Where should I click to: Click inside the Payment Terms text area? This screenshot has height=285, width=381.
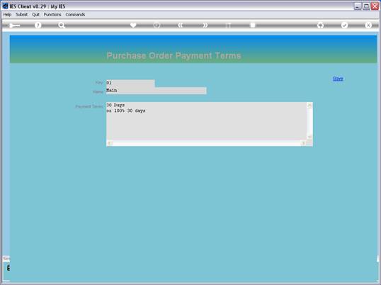tap(207, 121)
